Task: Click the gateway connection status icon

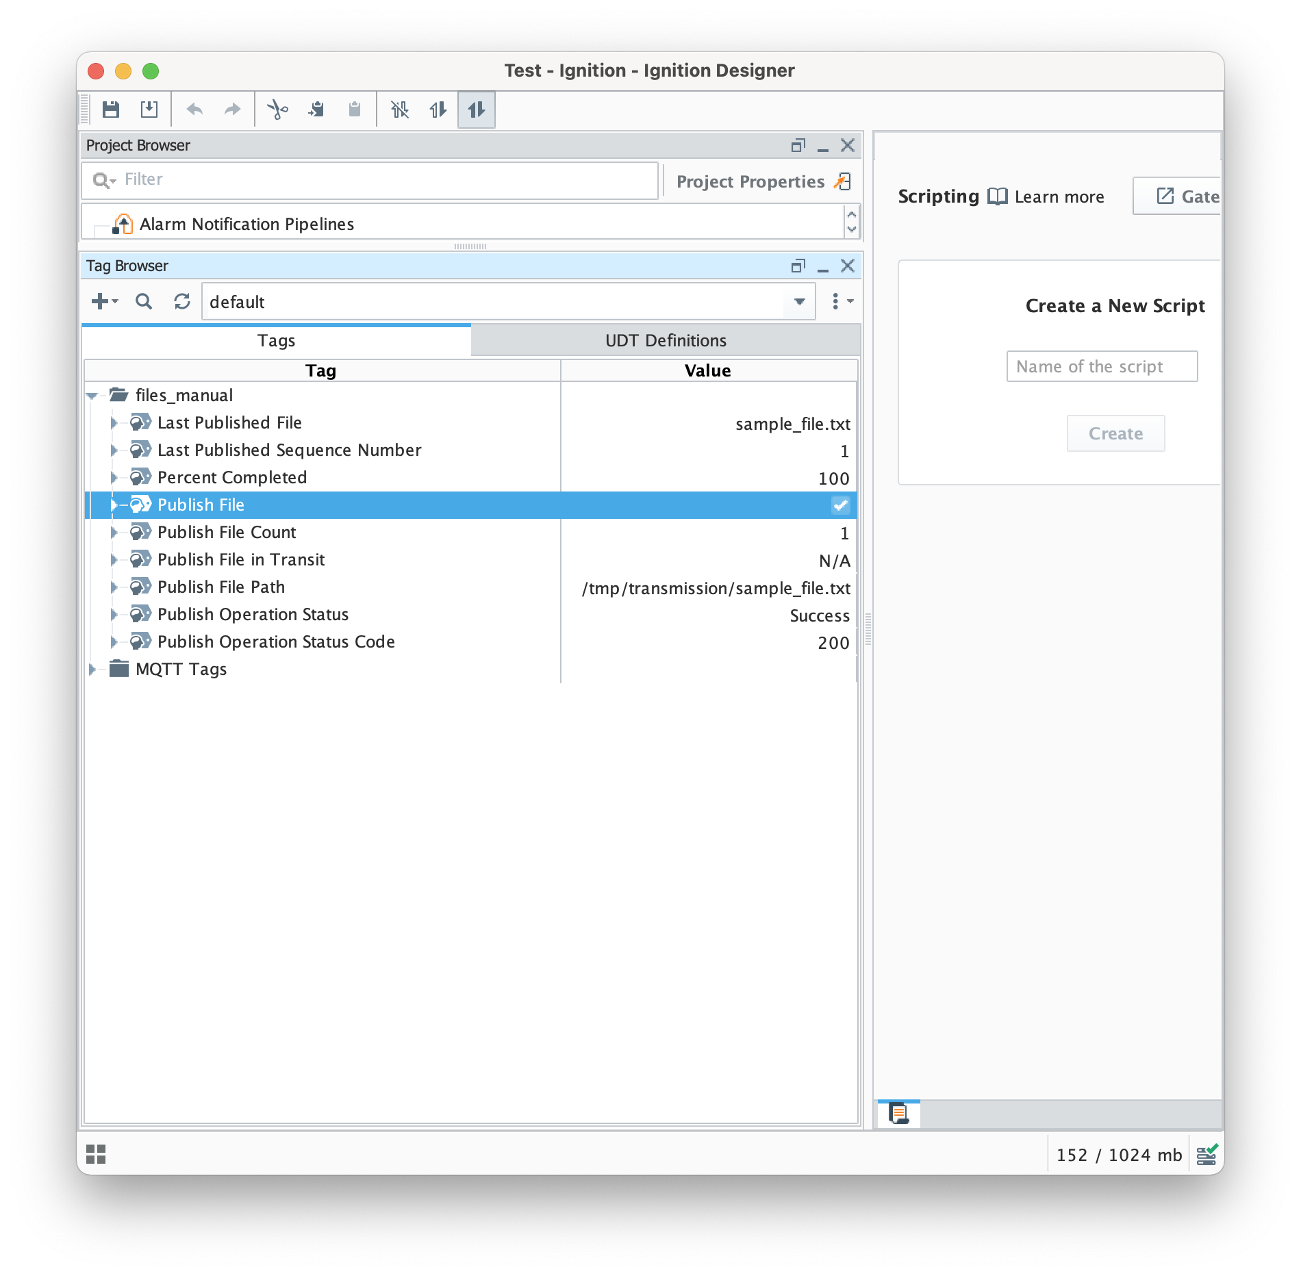Action: point(1207,1154)
